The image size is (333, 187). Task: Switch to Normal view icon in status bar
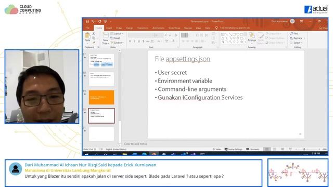(267, 149)
